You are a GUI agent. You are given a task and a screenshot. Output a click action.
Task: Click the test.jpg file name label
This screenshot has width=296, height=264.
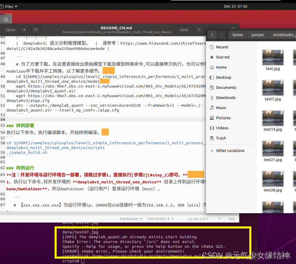click(273, 69)
